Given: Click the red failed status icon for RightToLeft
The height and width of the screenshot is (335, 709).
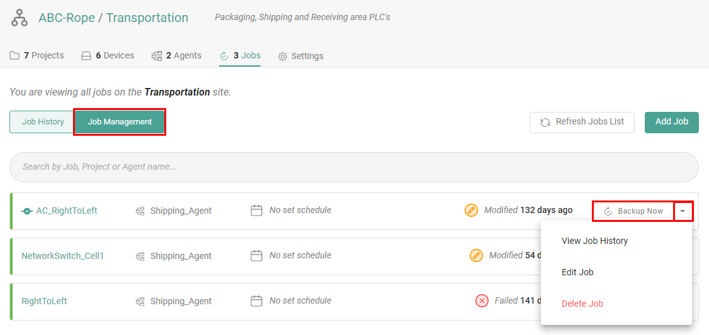Looking at the screenshot, I should 482,301.
